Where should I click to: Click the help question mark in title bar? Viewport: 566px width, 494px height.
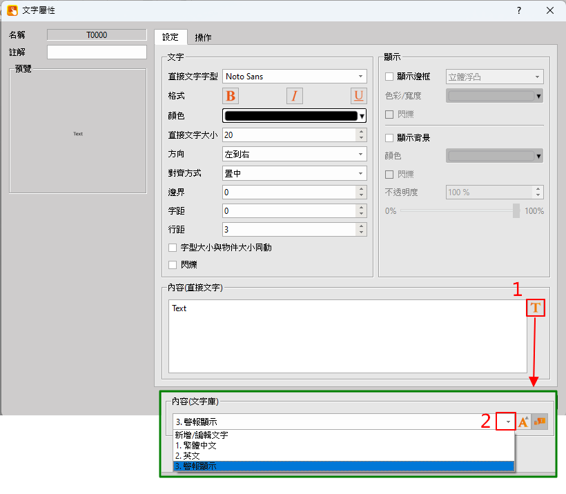(519, 10)
